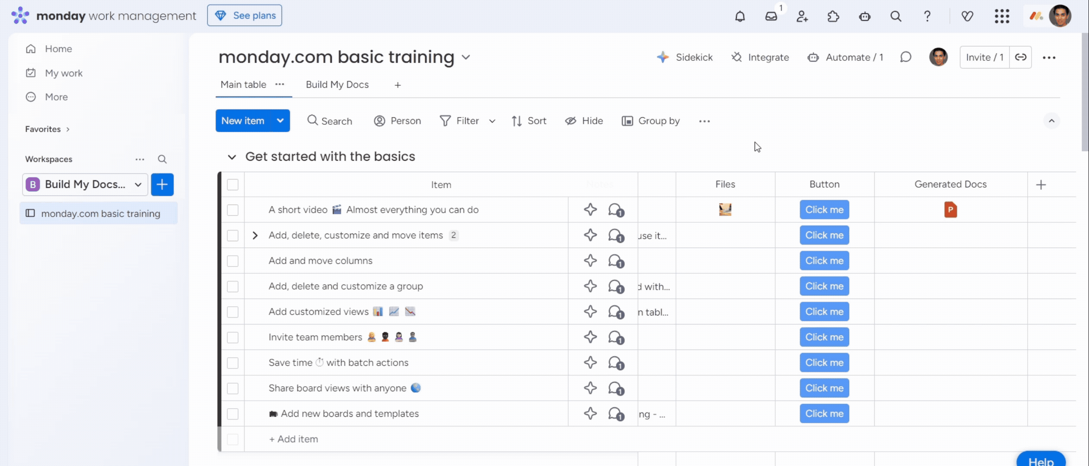Open the notifications bell
1089x466 pixels.
pyautogui.click(x=740, y=16)
